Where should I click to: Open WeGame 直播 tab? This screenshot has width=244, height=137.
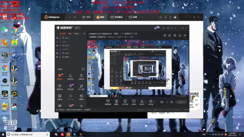pos(133,17)
